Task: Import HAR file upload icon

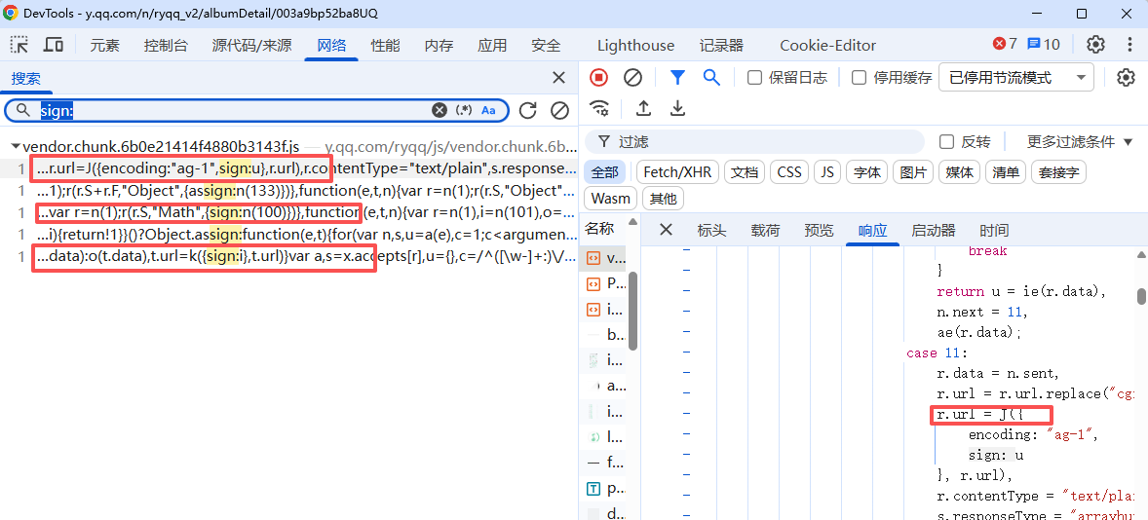Action: [x=643, y=108]
